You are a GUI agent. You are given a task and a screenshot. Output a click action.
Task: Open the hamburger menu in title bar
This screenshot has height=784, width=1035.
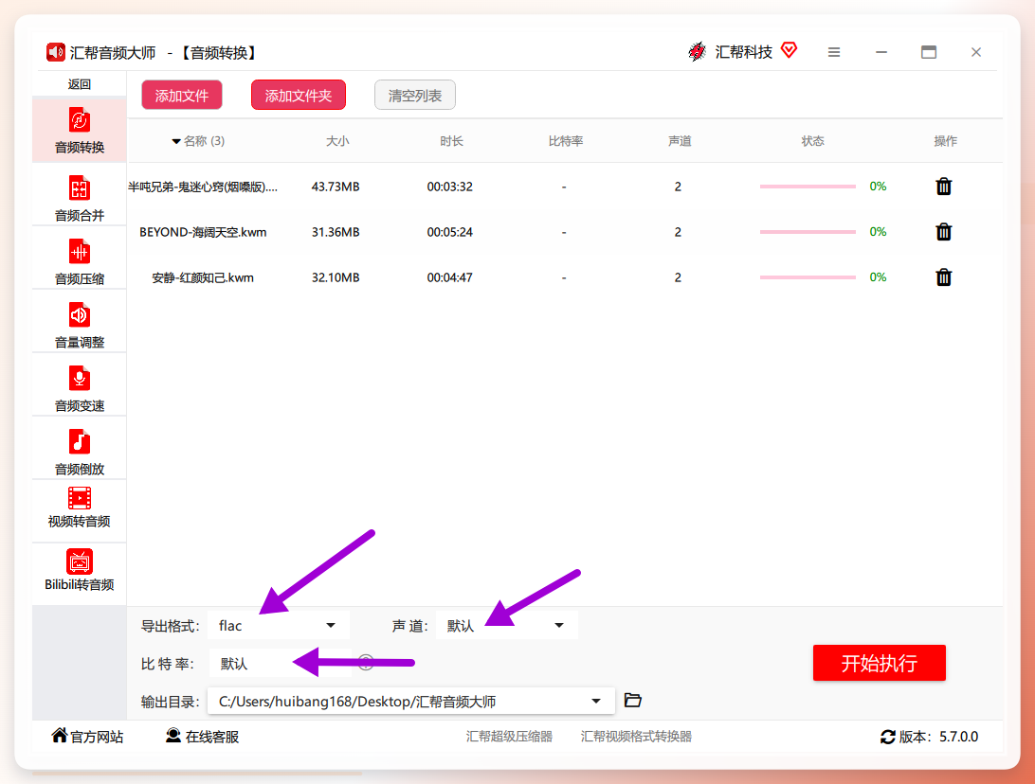click(x=834, y=52)
